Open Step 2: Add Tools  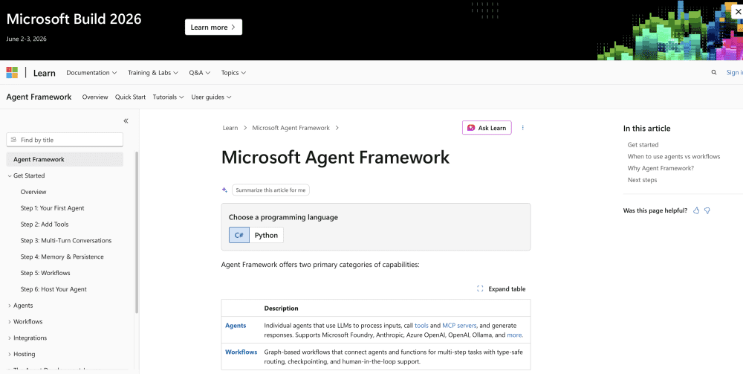(45, 225)
